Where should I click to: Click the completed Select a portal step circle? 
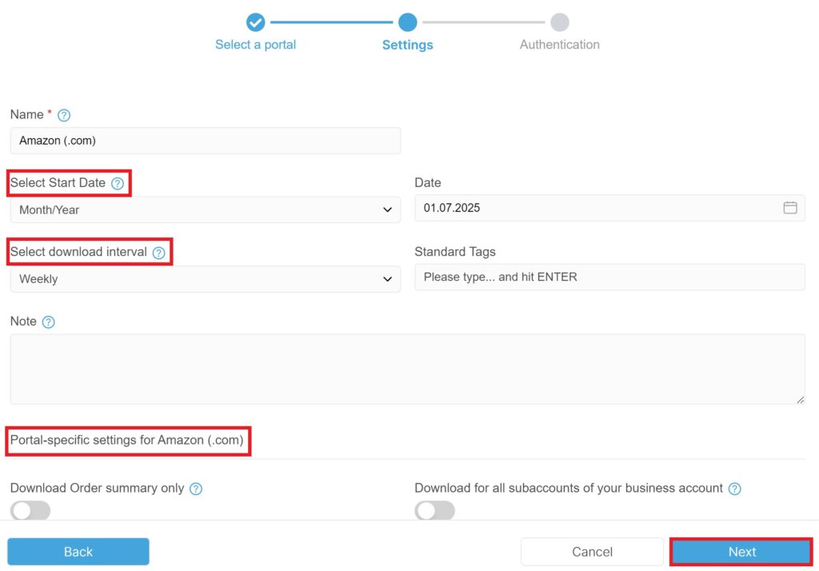click(255, 22)
